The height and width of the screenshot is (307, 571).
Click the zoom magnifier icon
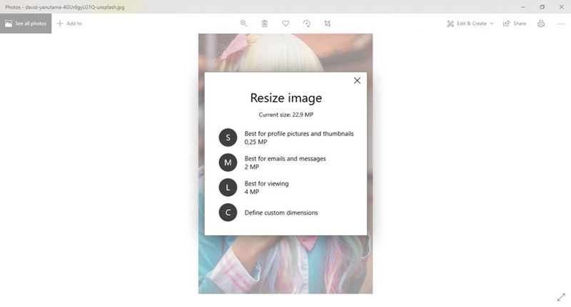(x=243, y=24)
